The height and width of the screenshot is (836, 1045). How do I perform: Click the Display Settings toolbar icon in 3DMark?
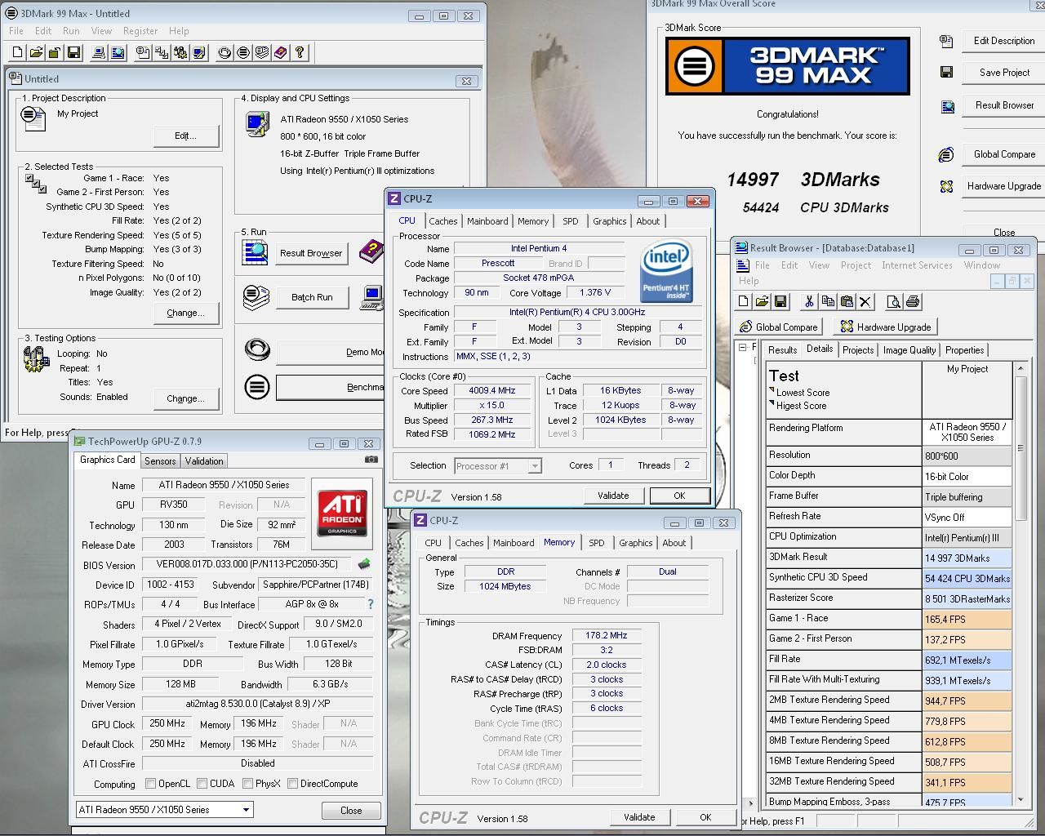(x=199, y=53)
